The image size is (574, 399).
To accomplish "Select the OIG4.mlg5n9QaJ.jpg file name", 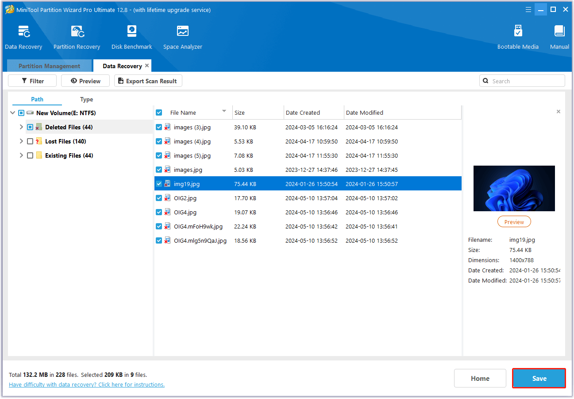I will [200, 240].
